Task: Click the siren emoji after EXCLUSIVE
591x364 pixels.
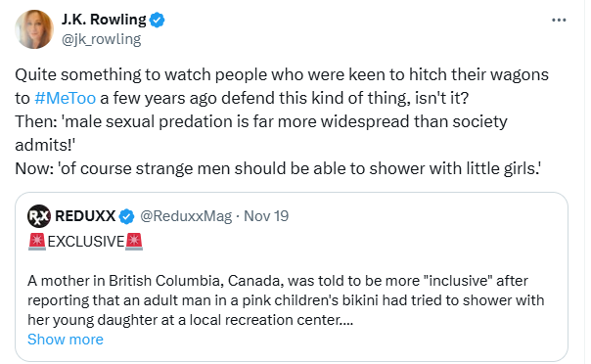Action: point(134,242)
